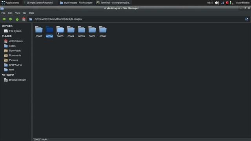Image resolution: width=251 pixels, height=141 pixels.
Task: Open the volume control in the panel
Action: (217, 3)
